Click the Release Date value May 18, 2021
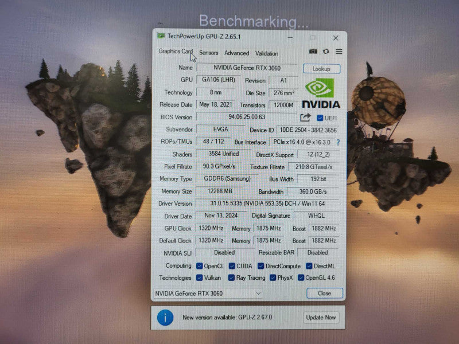Image resolution: width=459 pixels, height=344 pixels. [x=216, y=104]
